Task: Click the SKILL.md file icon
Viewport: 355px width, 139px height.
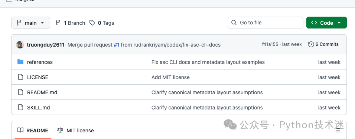Action: tap(20, 107)
